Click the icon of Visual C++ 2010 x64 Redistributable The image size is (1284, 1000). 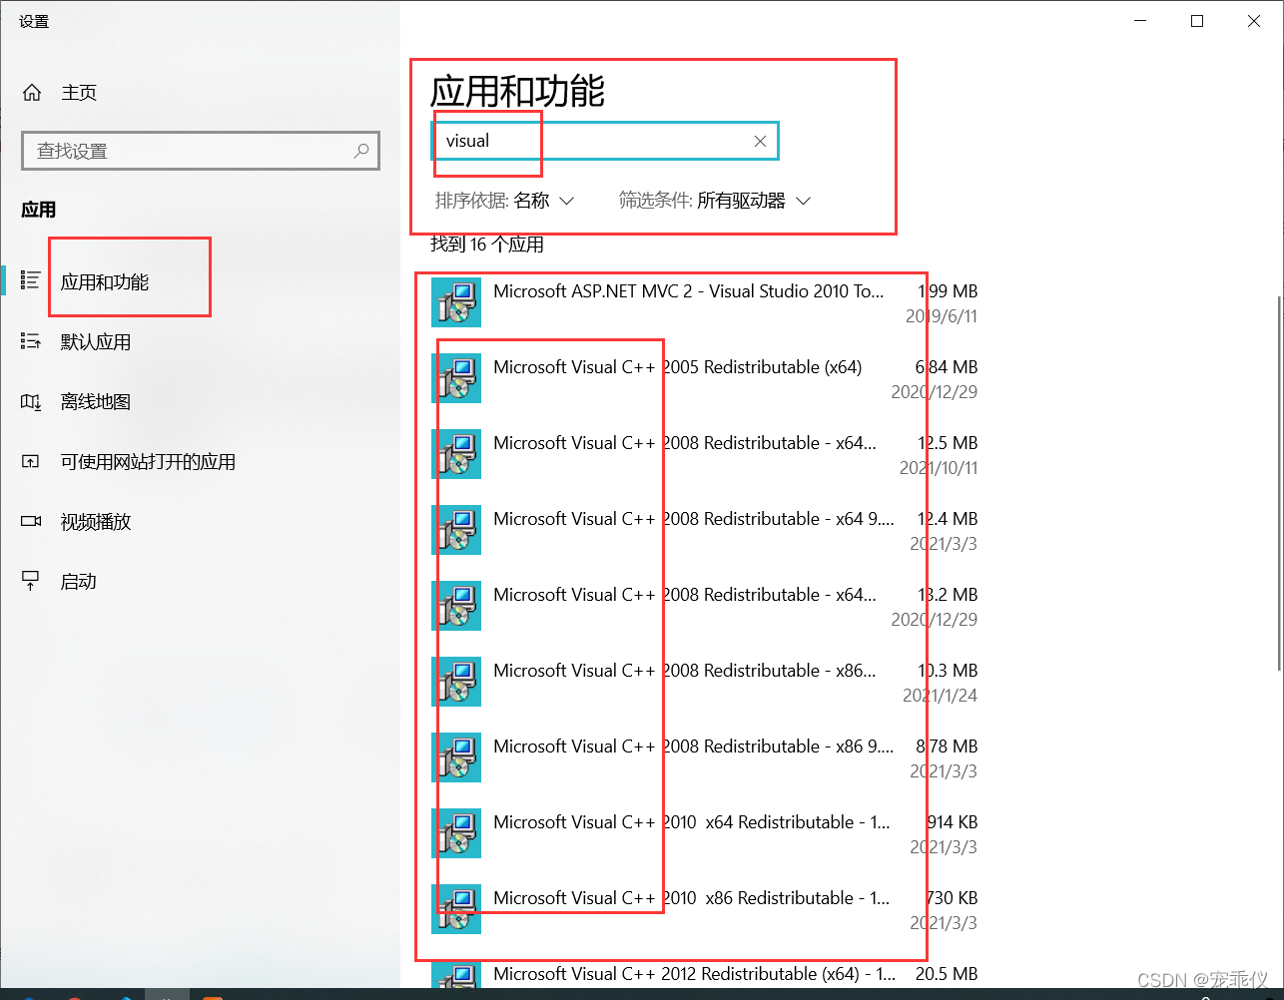(x=456, y=833)
